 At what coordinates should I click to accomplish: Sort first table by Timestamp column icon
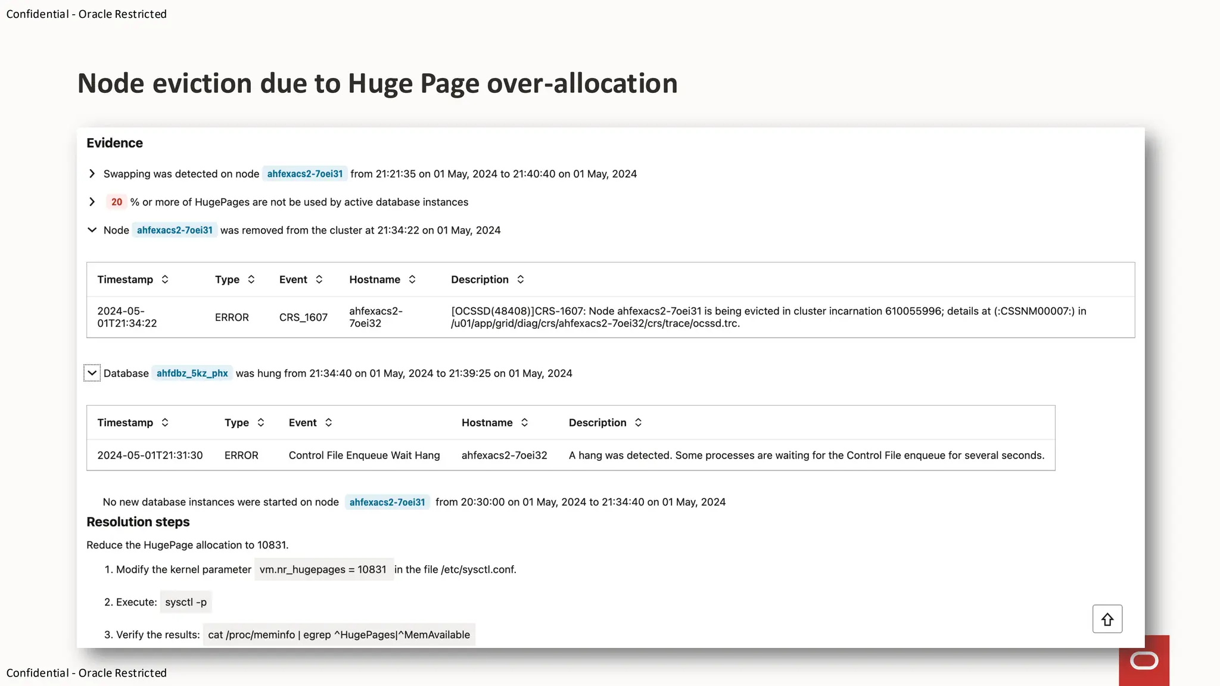(165, 279)
